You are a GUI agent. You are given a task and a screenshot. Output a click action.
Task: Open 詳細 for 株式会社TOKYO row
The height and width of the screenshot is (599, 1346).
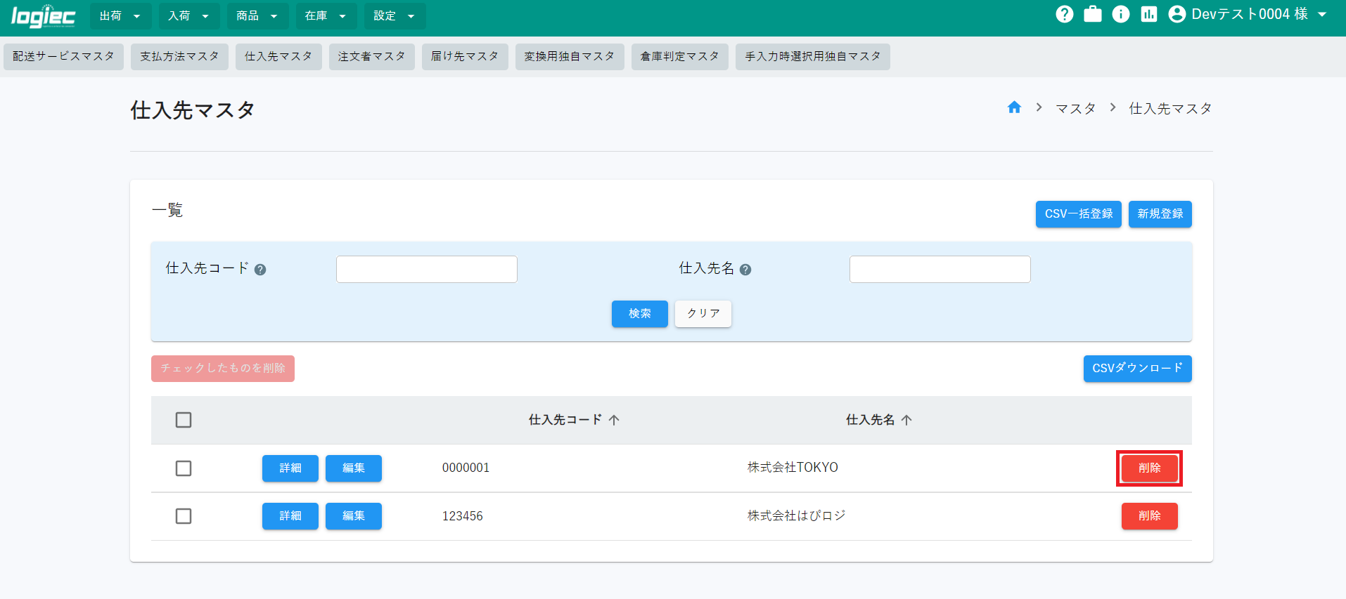point(290,468)
